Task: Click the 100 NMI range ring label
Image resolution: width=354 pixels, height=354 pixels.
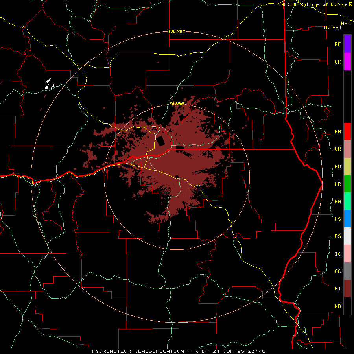Action: [x=177, y=31]
